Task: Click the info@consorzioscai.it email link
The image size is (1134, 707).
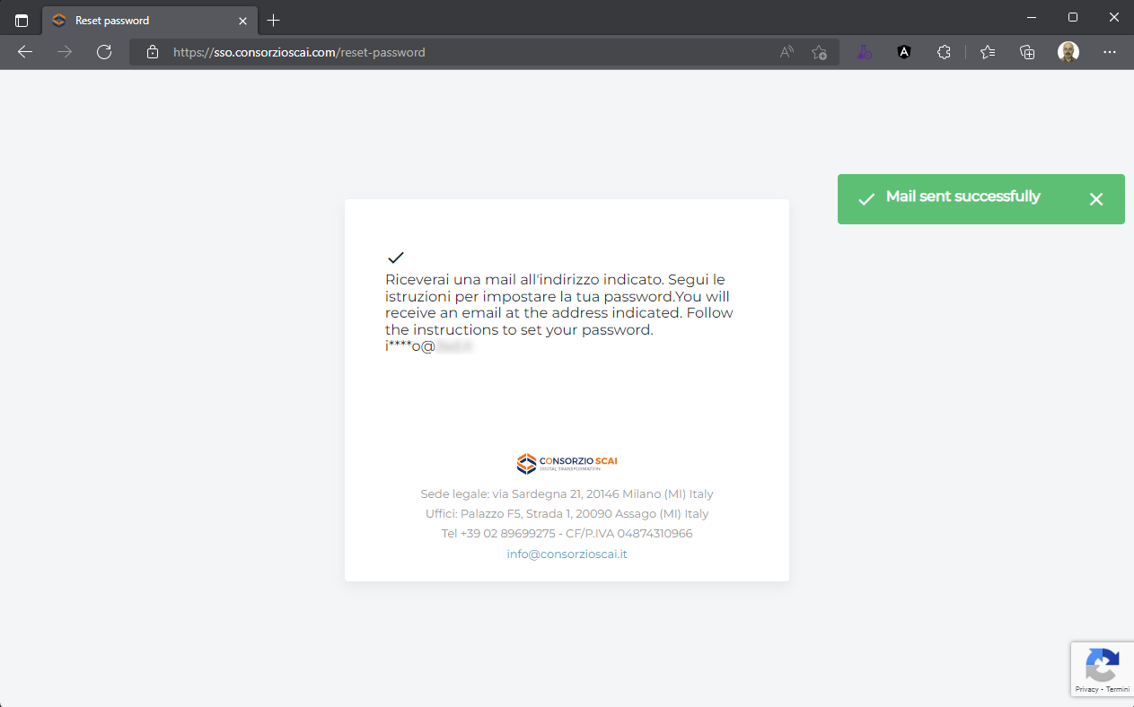Action: click(567, 554)
